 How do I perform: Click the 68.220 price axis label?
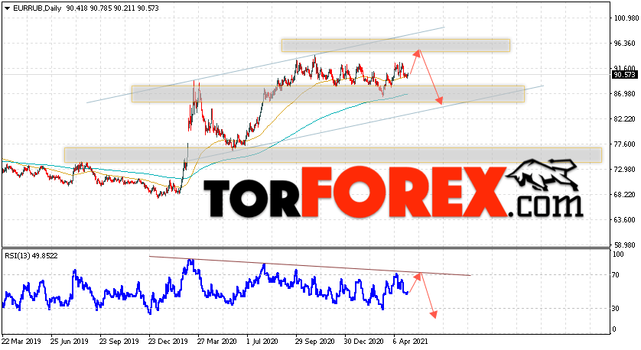click(626, 195)
